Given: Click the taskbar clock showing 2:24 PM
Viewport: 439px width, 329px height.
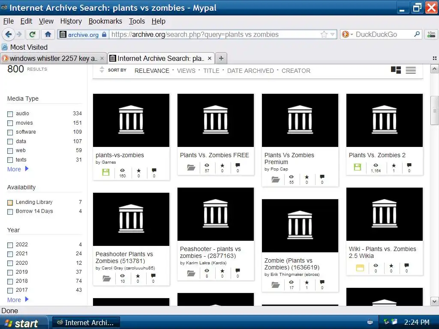Looking at the screenshot, I should (417, 322).
